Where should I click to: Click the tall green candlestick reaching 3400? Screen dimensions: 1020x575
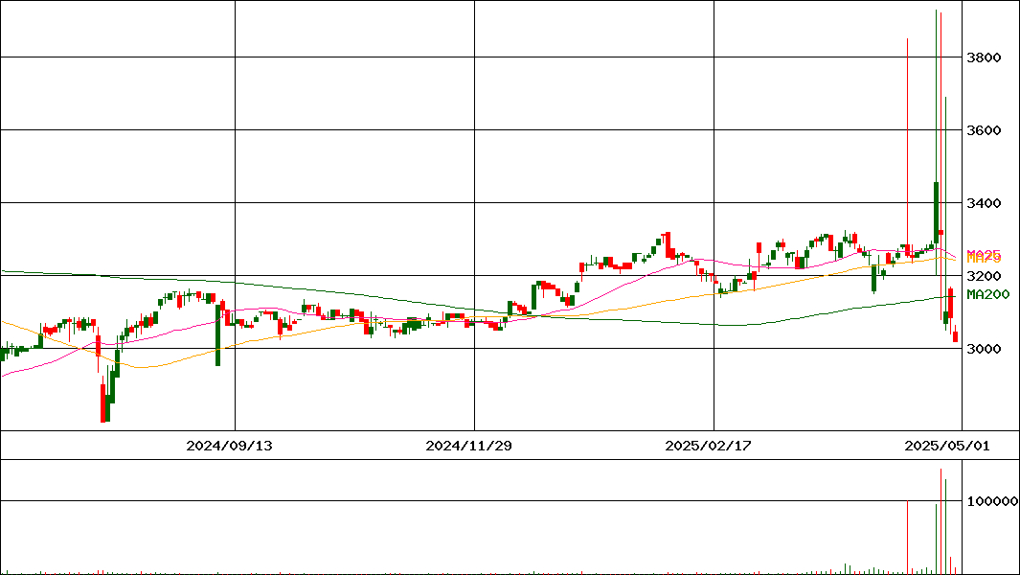(936, 213)
